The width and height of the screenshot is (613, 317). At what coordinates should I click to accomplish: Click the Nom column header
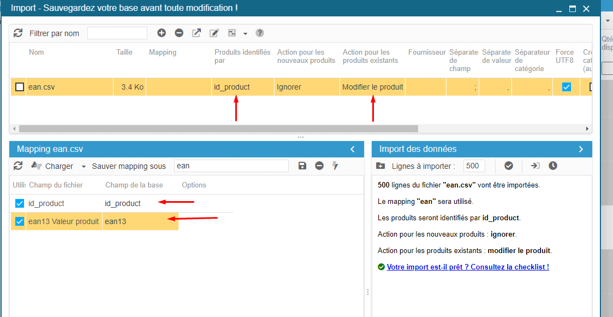[37, 52]
